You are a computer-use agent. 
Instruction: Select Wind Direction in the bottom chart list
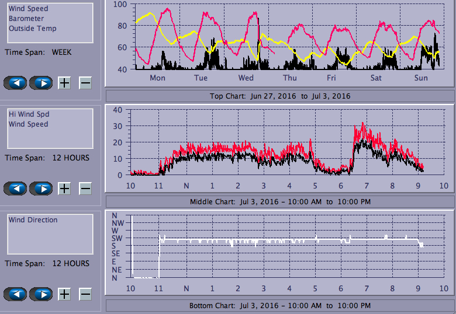point(33,220)
